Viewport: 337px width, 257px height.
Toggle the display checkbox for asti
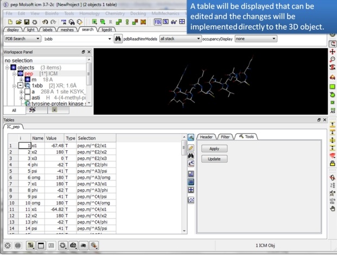click(27, 98)
